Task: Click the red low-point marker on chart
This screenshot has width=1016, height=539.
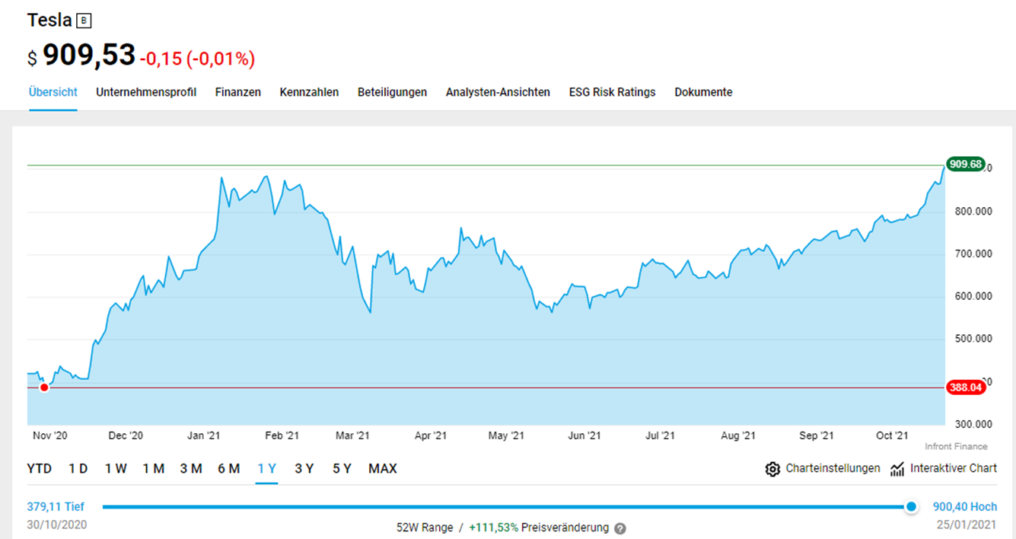Action: [x=44, y=388]
